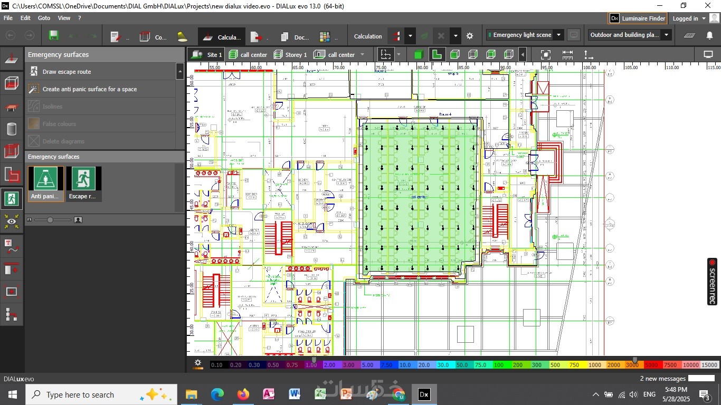721x405 pixels.
Task: Switch to solid green 3D view
Action: 419,55
